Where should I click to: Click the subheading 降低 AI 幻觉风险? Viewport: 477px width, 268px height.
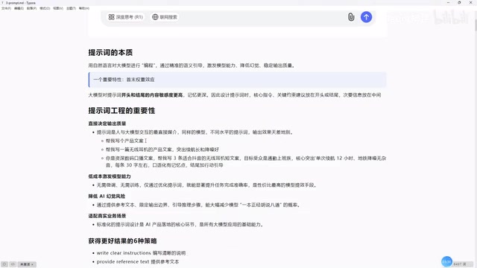coord(107,197)
